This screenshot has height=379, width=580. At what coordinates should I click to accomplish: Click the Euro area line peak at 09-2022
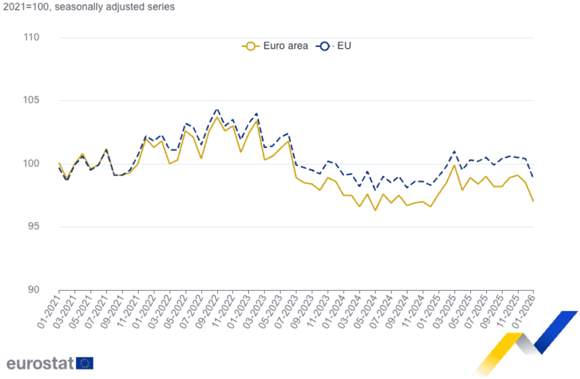click(x=217, y=117)
